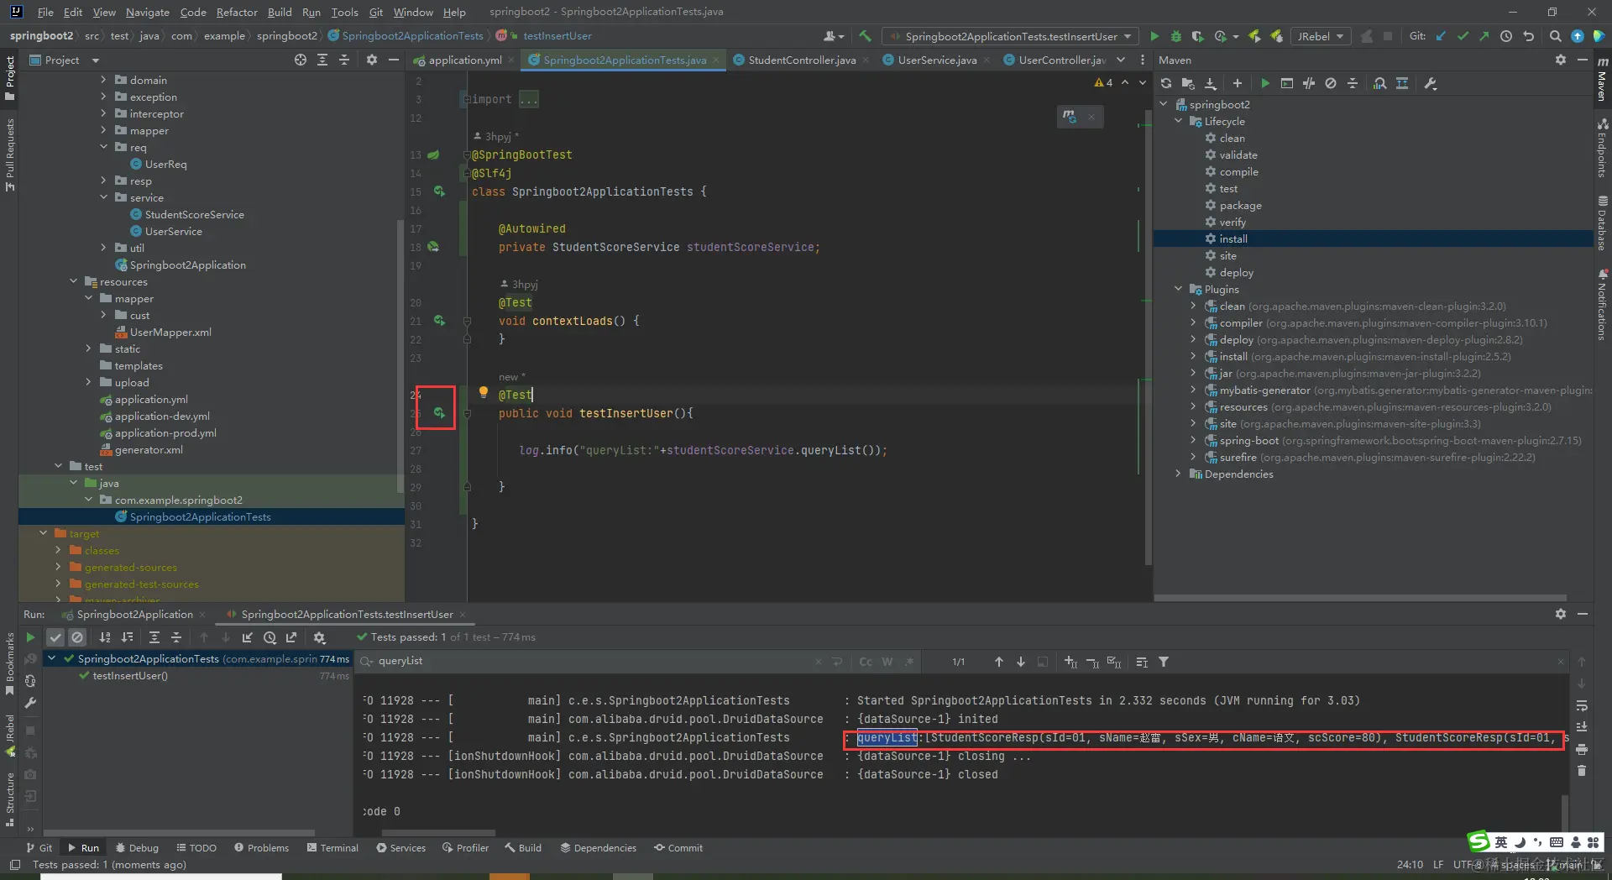
Task: Go to next search occurrence arrow
Action: pyautogui.click(x=1021, y=662)
